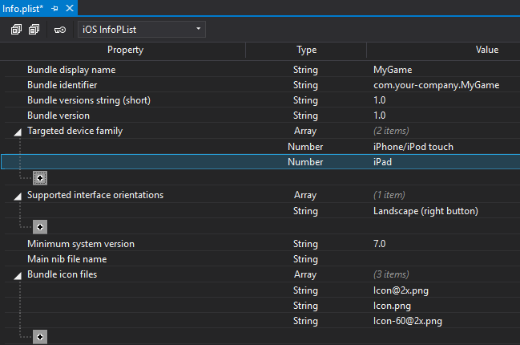
Task: Click the Landscape (right button) orientation value
Action: (425, 211)
